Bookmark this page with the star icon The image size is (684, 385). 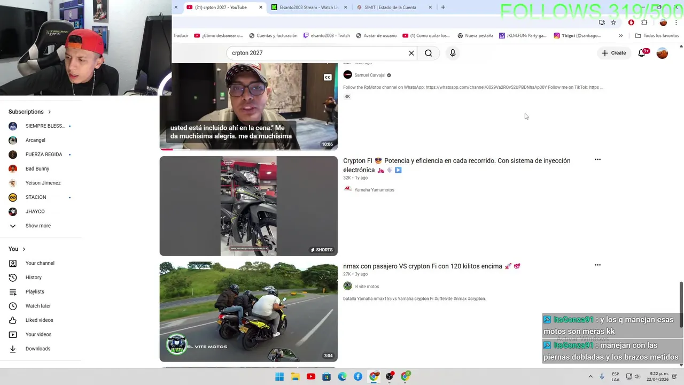click(x=613, y=22)
